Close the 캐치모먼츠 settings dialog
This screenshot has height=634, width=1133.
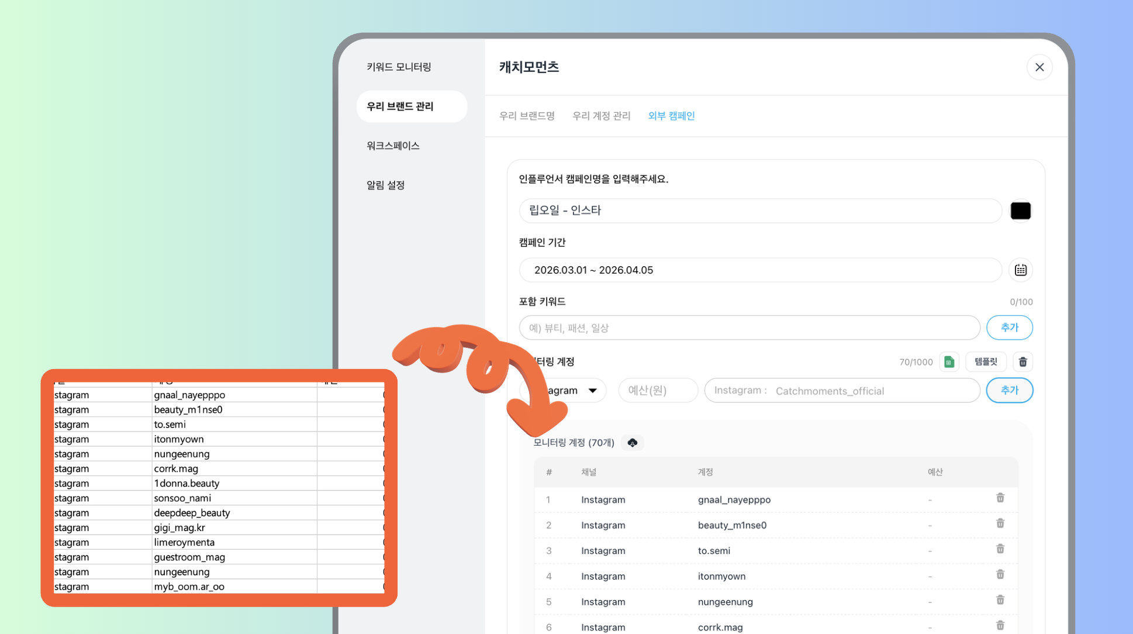(1039, 67)
